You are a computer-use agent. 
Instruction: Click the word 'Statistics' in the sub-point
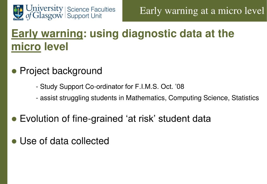[x=245, y=98]
